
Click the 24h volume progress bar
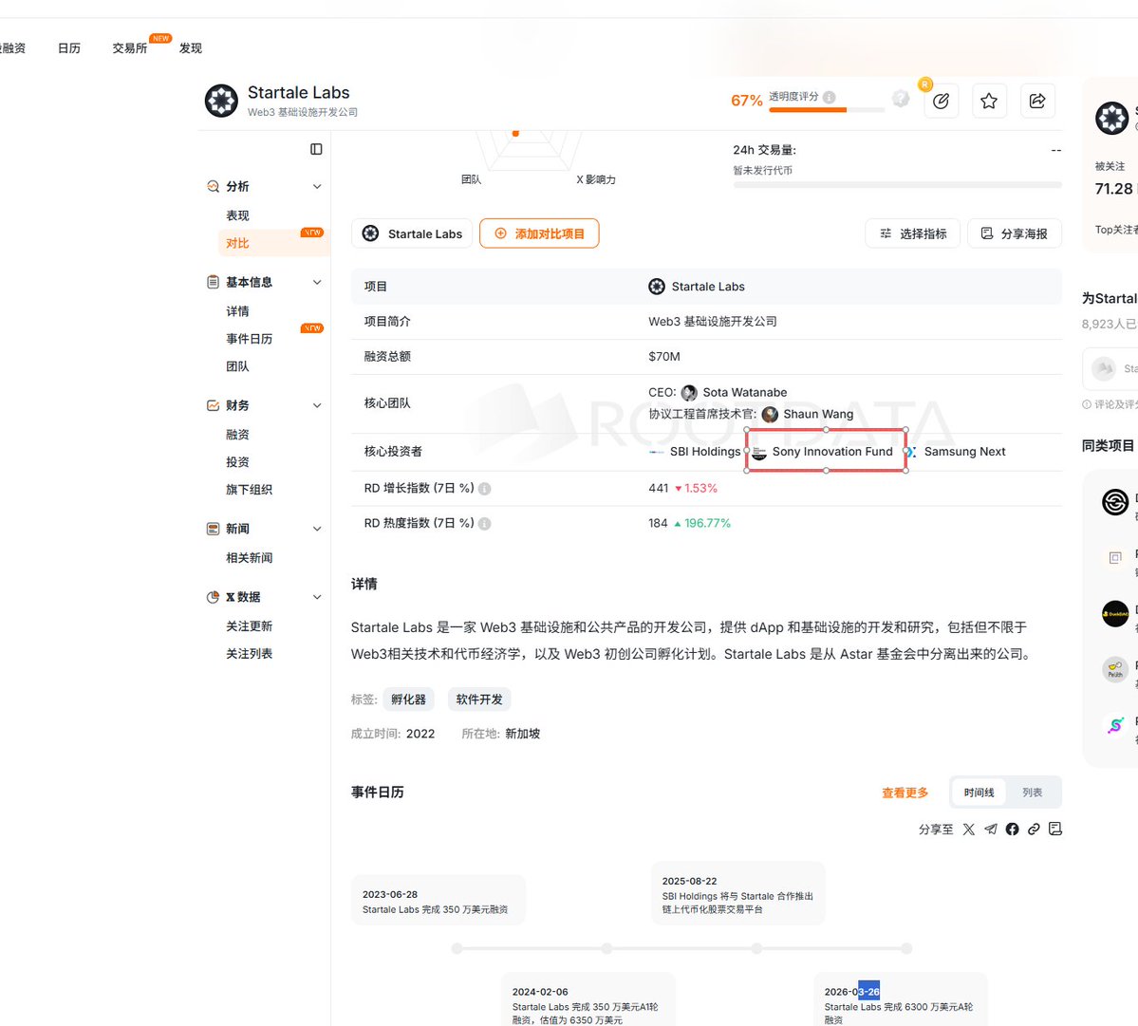897,185
